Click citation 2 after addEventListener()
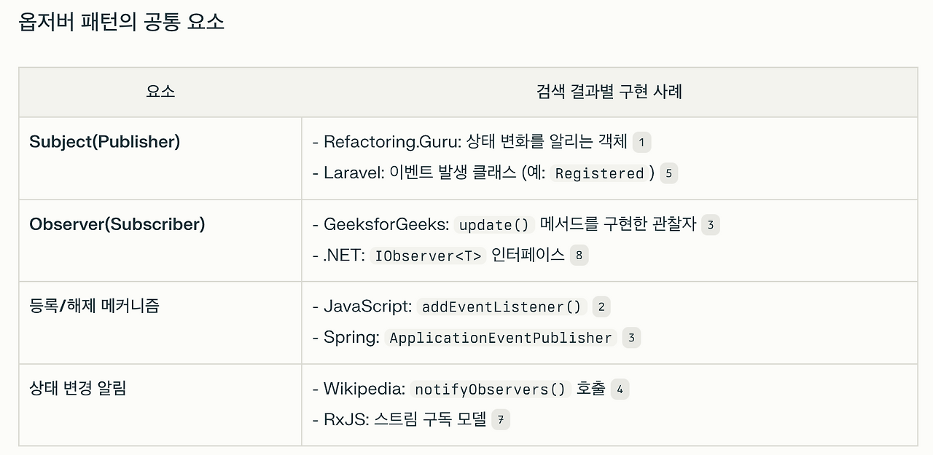 click(x=601, y=307)
